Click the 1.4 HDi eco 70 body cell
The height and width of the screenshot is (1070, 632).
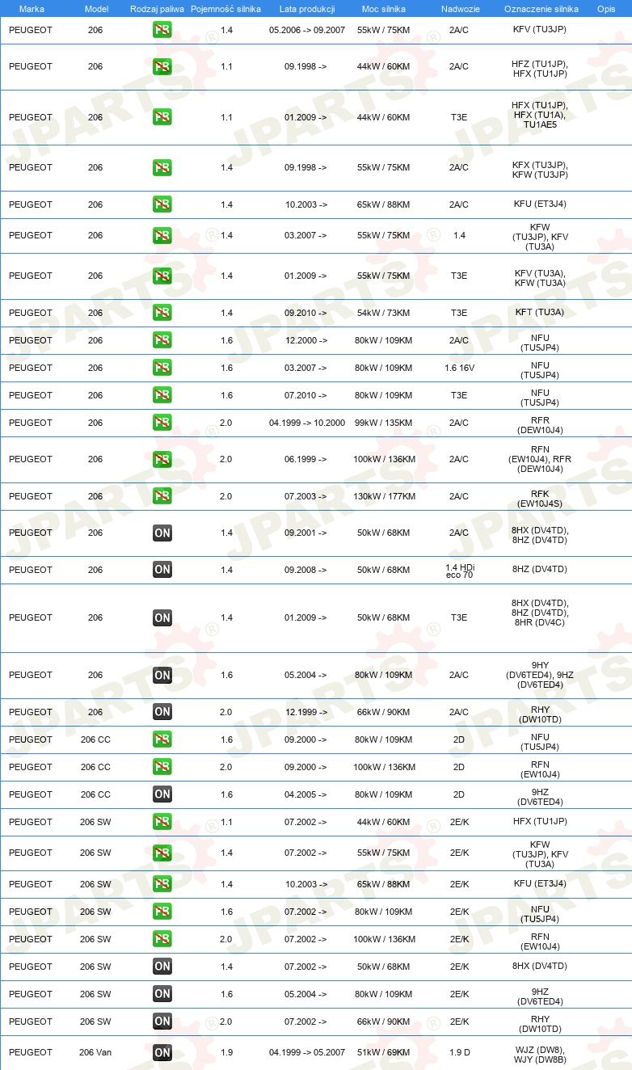click(459, 570)
